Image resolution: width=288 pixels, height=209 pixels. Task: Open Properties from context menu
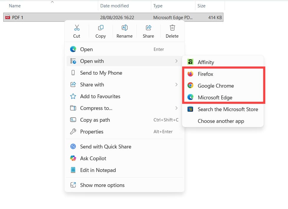point(124,131)
